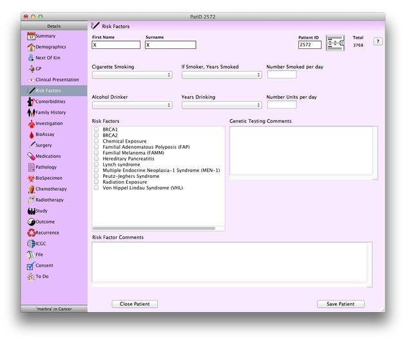The width and height of the screenshot is (406, 341).
Task: Click the Number Units per day field
Action: 282,105
